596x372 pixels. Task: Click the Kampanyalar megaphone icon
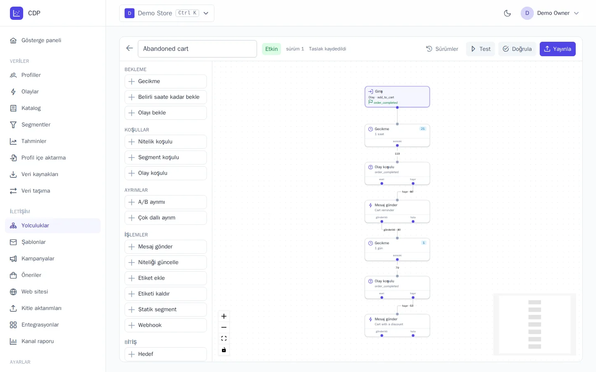click(x=13, y=259)
